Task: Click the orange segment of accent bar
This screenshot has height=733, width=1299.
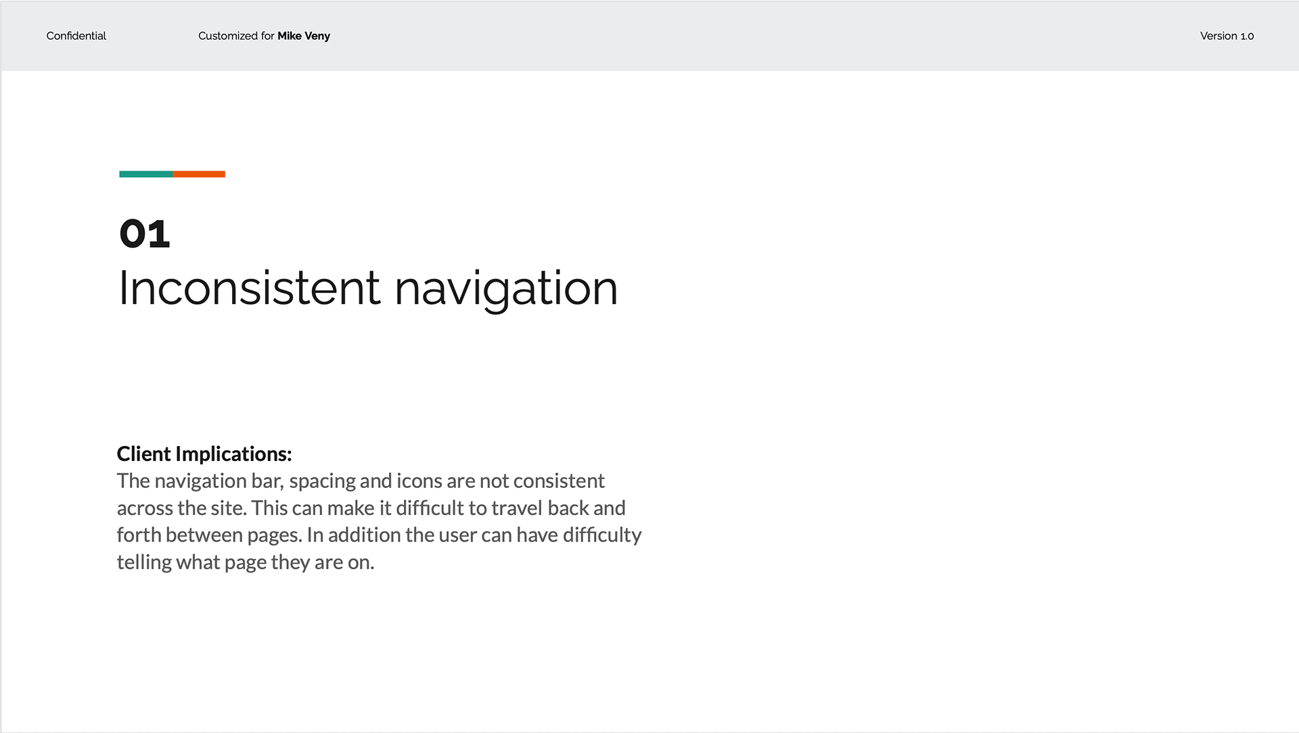Action: (x=199, y=174)
